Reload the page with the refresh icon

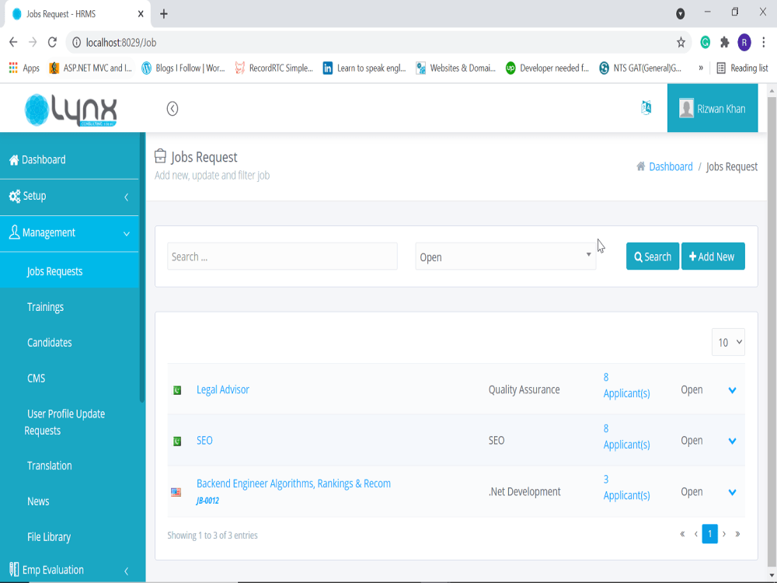pos(52,42)
